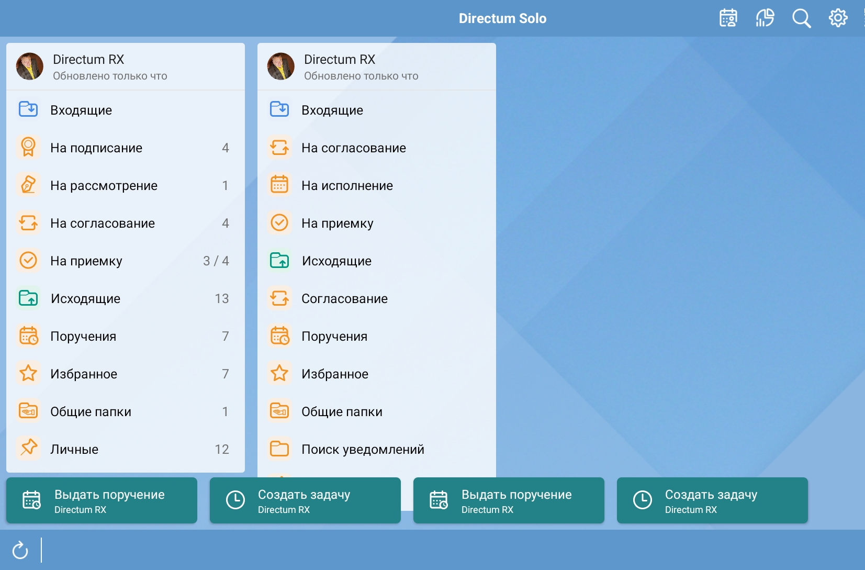Open Поручения in the right panel

coord(334,336)
